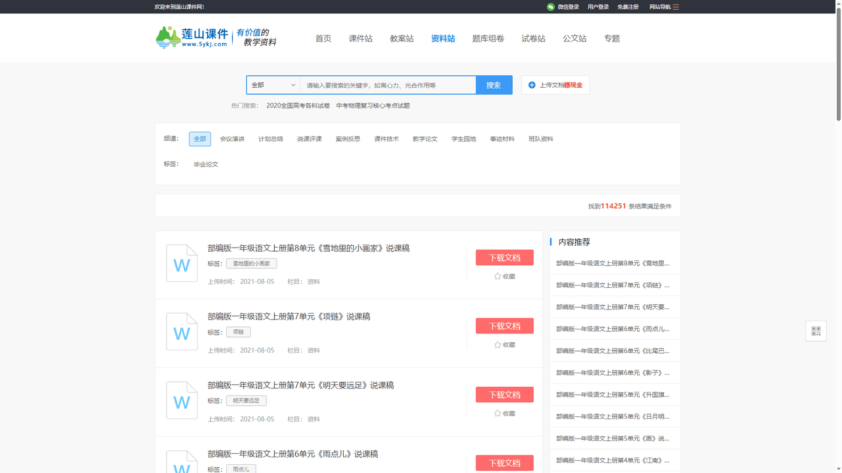This screenshot has width=842, height=473.
Task: Go to 首页 in main navigation
Action: click(323, 39)
